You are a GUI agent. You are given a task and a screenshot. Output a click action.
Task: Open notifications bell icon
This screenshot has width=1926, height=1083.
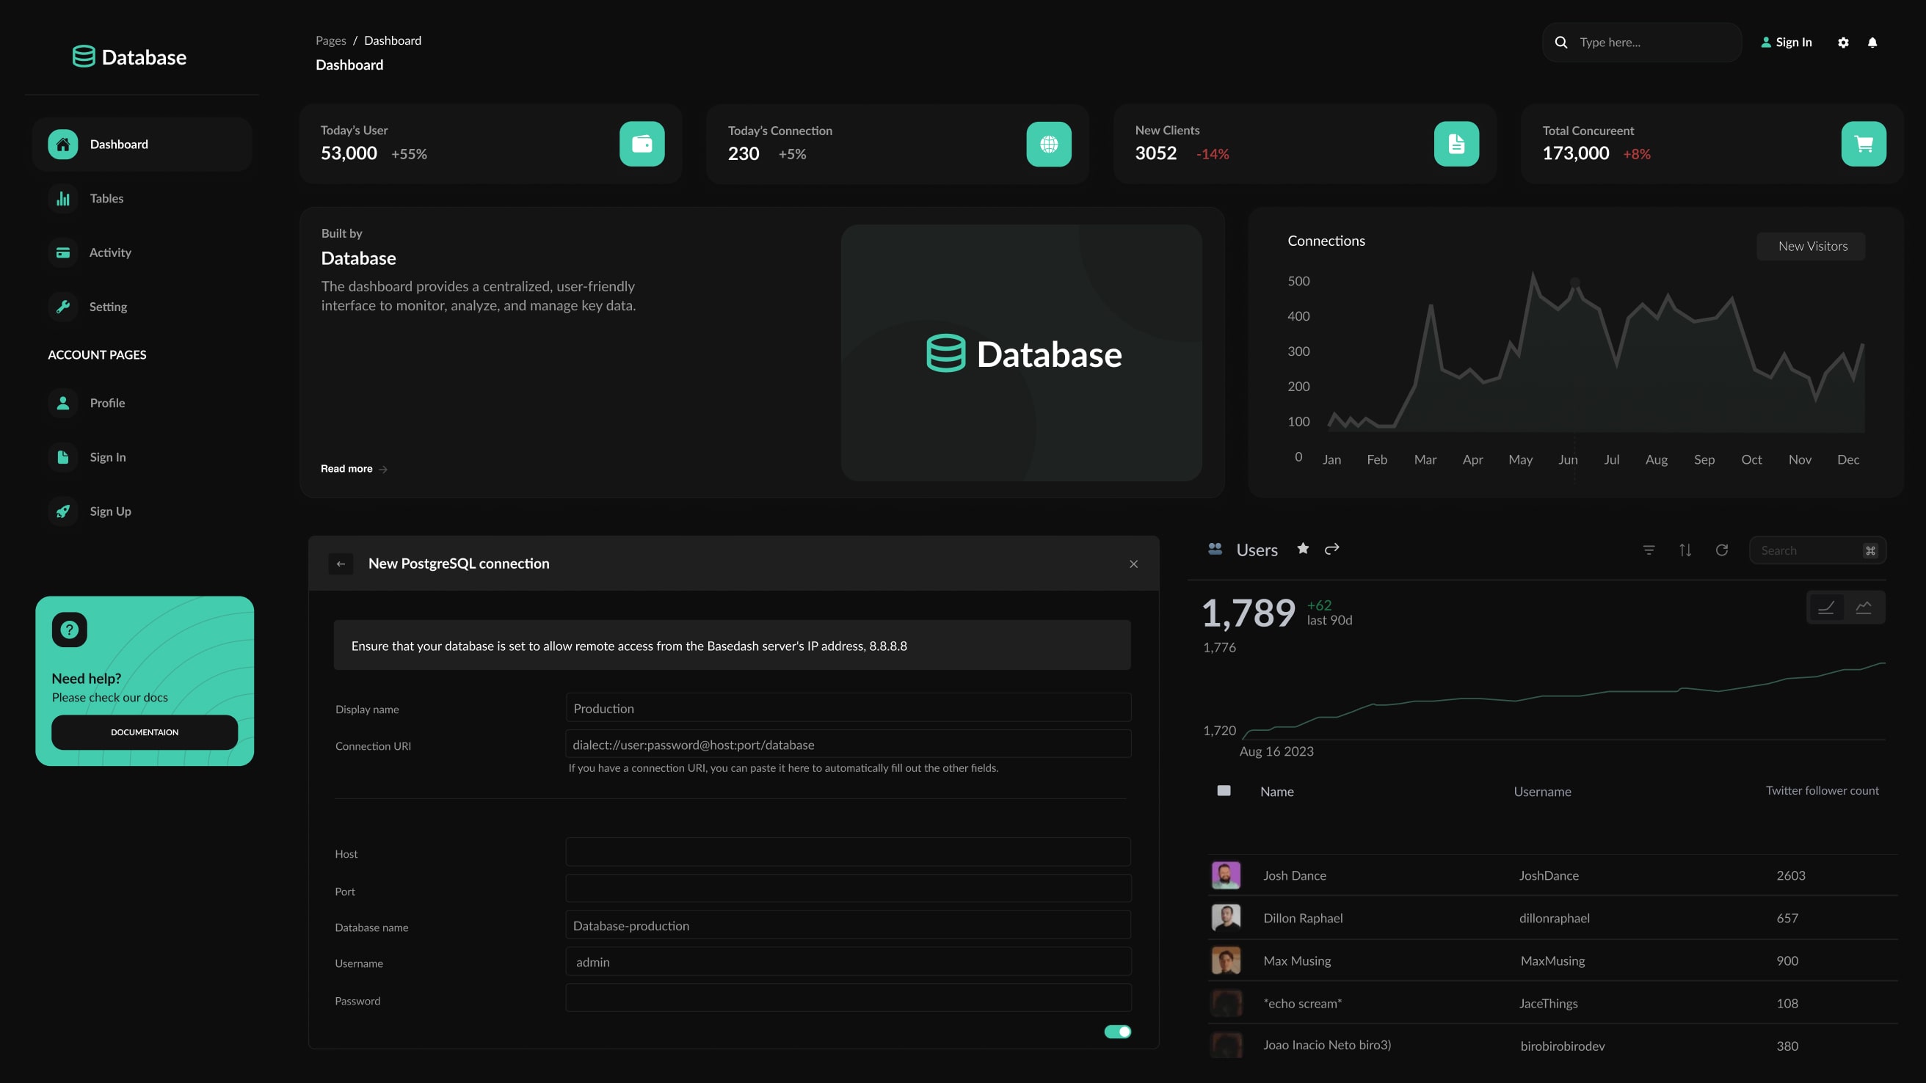[x=1872, y=43]
